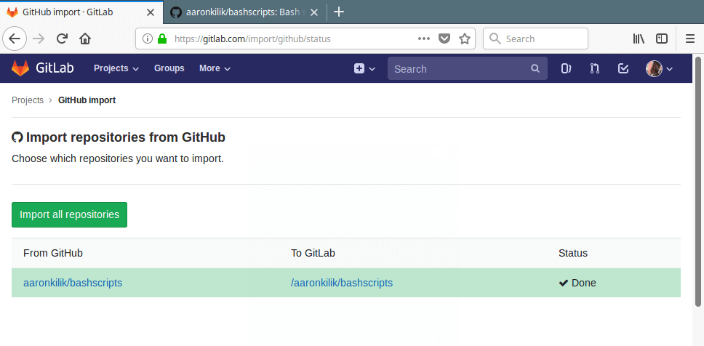The width and height of the screenshot is (704, 346).
Task: Open the Issues icon in GitLab navbar
Action: point(567,68)
